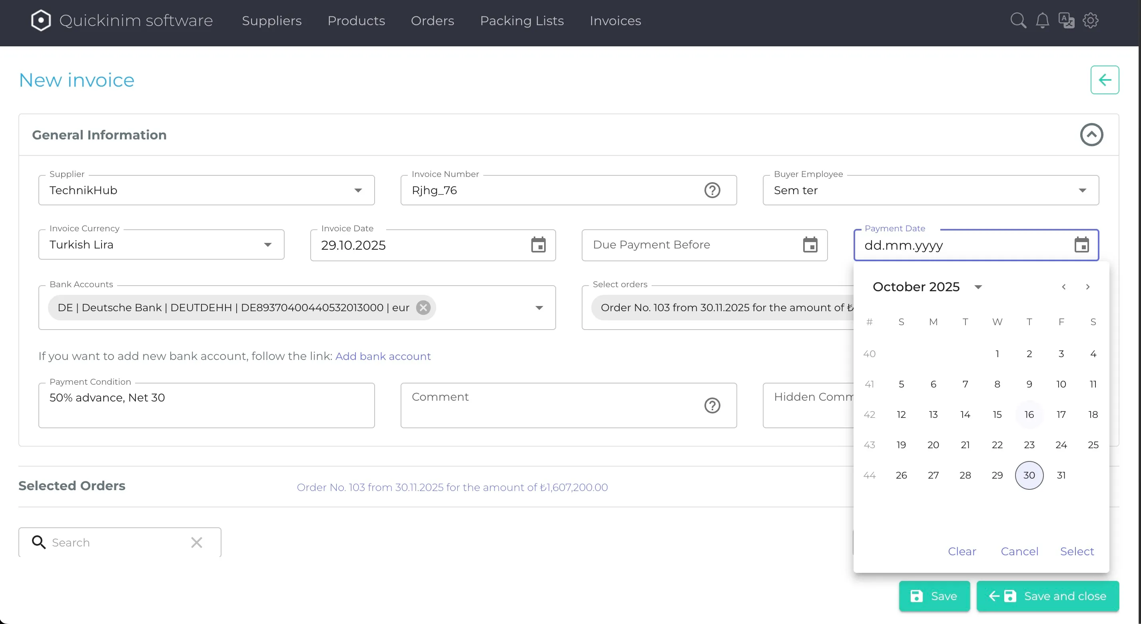Switch to the Packing Lists section
1141x624 pixels.
(522, 20)
